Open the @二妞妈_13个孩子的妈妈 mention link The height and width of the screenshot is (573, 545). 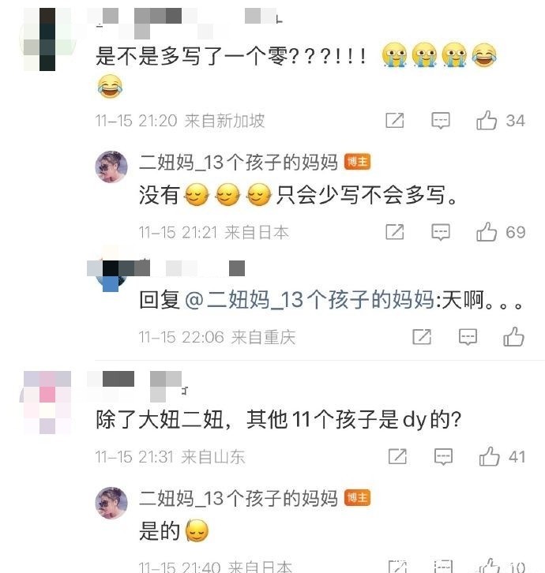310,300
